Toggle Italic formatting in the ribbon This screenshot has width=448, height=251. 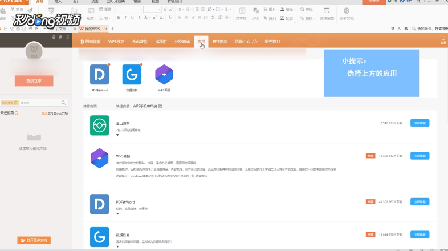click(x=125, y=18)
